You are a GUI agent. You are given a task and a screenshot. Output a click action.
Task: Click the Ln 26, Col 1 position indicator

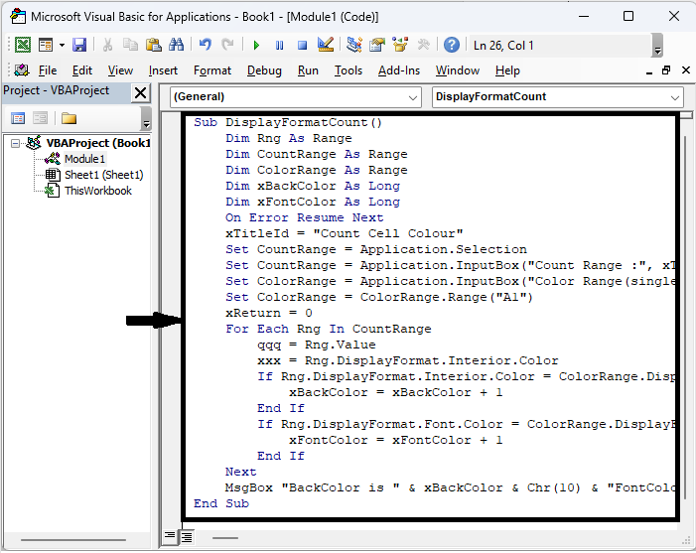[x=503, y=46]
